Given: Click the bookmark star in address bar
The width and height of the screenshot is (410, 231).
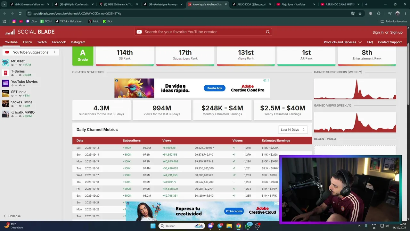Looking at the screenshot, I should (x=360, y=13).
